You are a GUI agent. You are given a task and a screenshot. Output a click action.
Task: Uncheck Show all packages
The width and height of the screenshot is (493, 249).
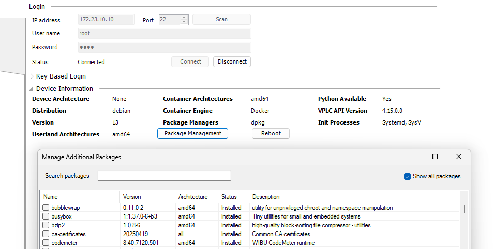coord(408,176)
